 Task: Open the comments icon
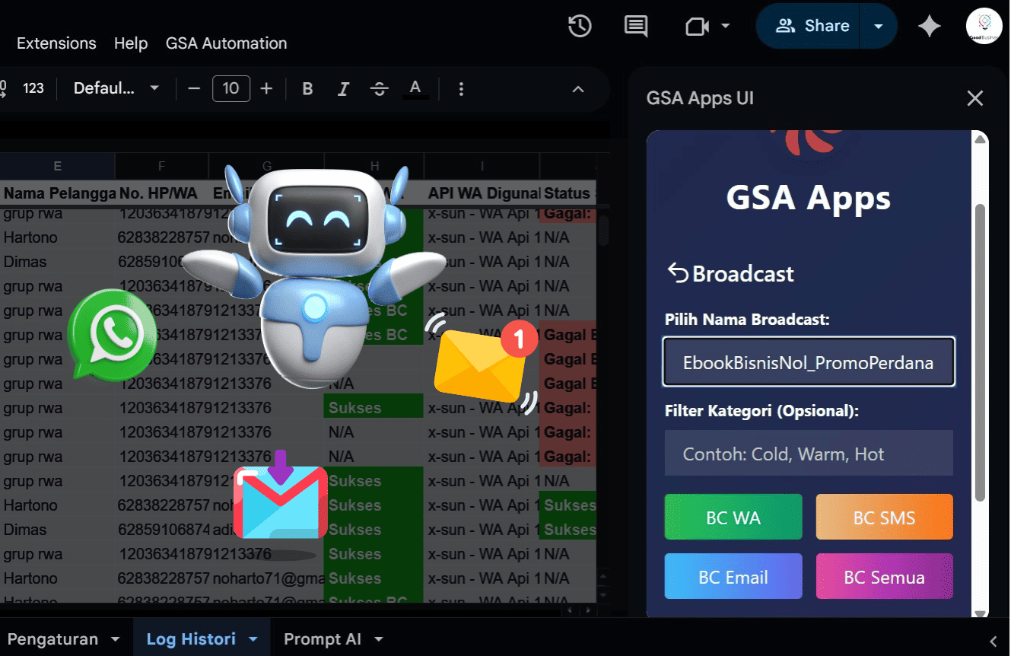click(635, 26)
